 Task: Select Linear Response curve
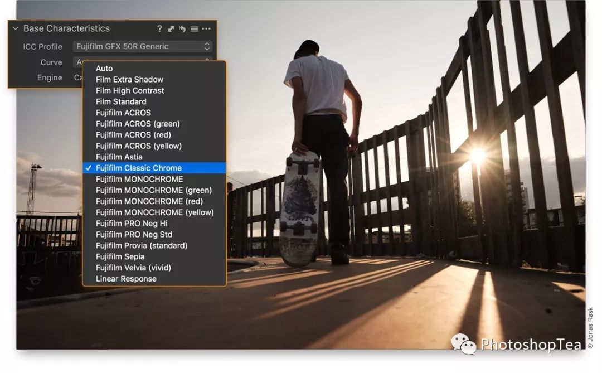[154, 279]
